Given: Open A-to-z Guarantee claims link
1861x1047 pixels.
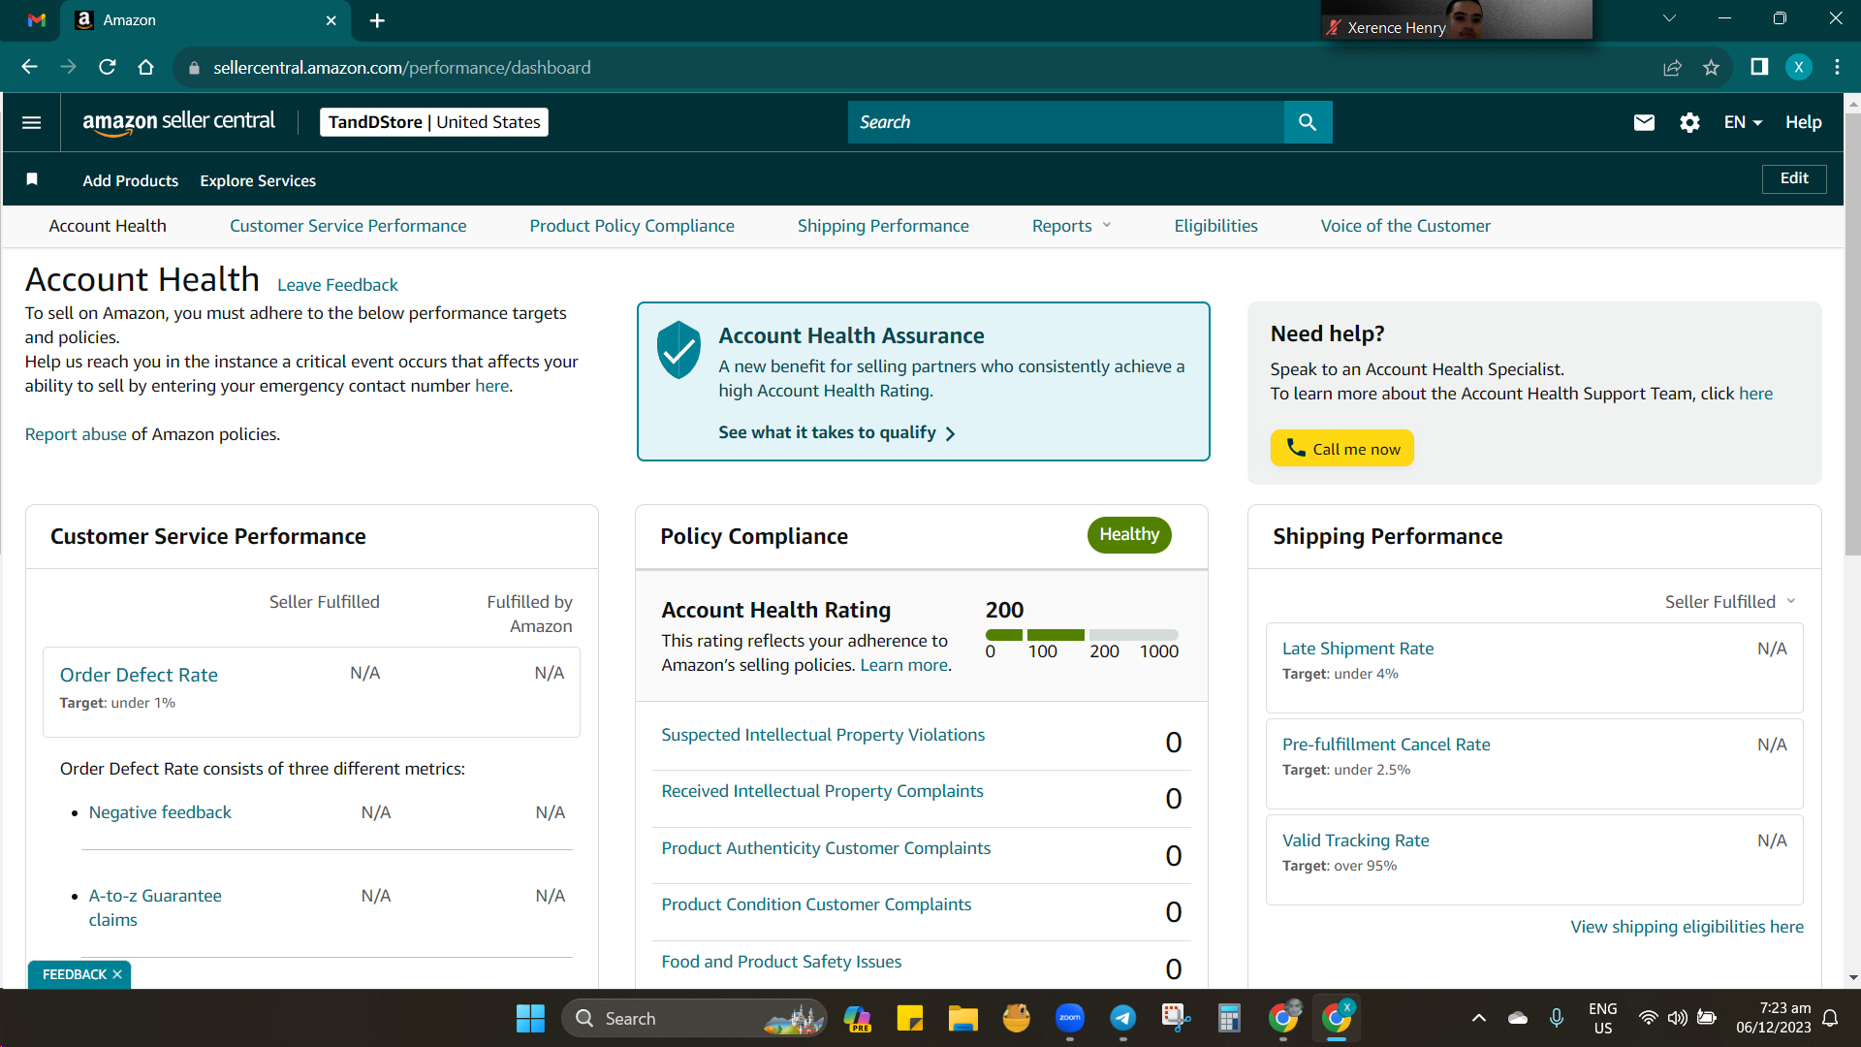Looking at the screenshot, I should (x=155, y=907).
